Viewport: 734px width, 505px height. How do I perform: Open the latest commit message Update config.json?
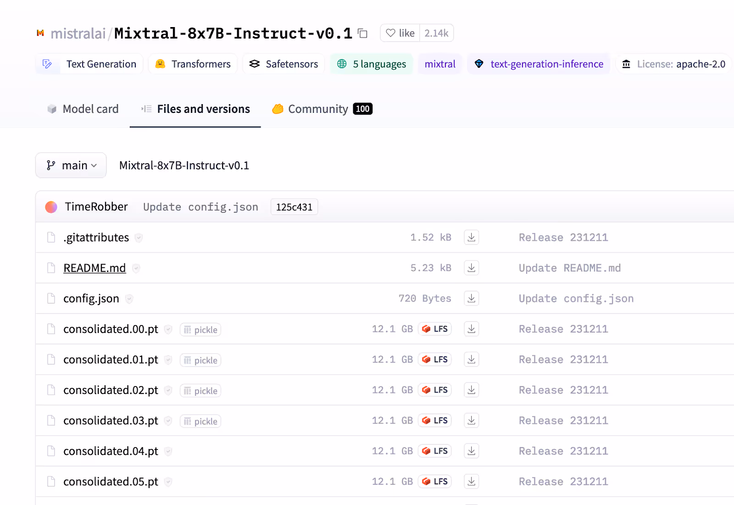tap(200, 207)
